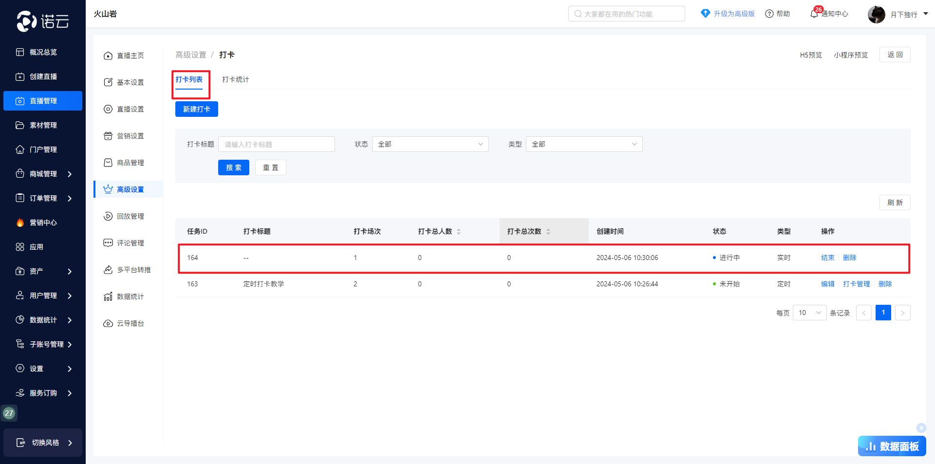Image resolution: width=935 pixels, height=464 pixels.
Task: Open 打卡管理 for task 163
Action: (x=856, y=284)
